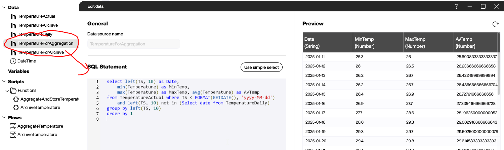
Task: Click MinTemp value 25.3
Action: (360, 57)
